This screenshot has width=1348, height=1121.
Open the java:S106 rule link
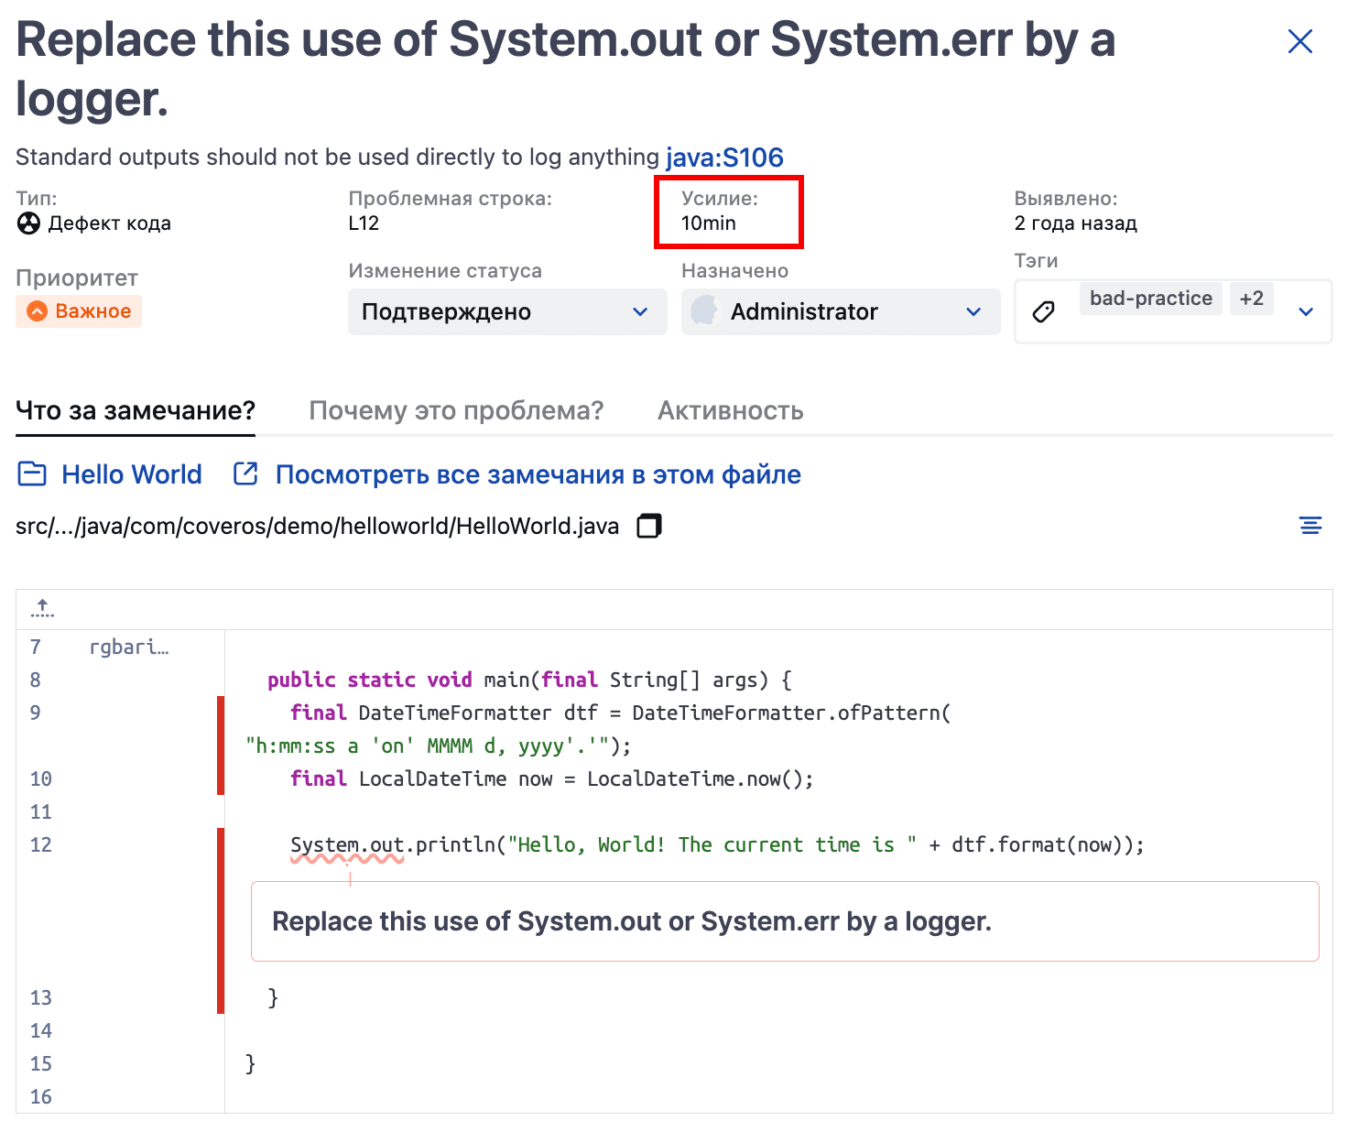click(724, 158)
